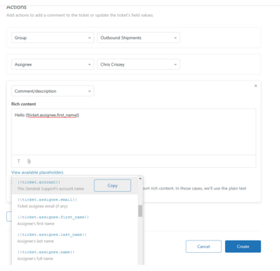Screen dimensions: 280x271
Task: Click the text formatting T icon
Action: click(19, 161)
